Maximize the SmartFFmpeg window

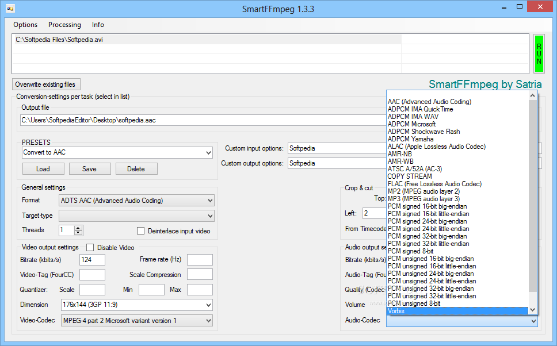pyautogui.click(x=520, y=7)
